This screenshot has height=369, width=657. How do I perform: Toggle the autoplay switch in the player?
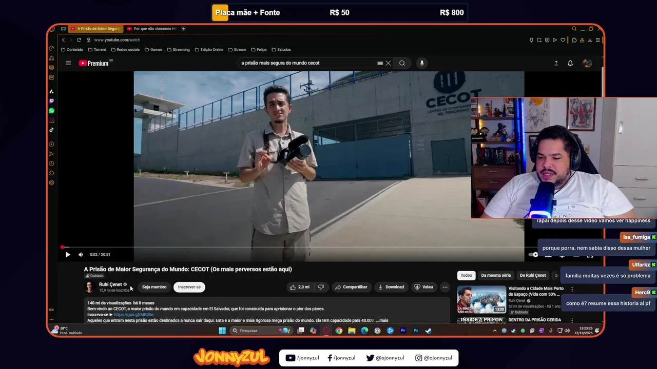(x=533, y=254)
